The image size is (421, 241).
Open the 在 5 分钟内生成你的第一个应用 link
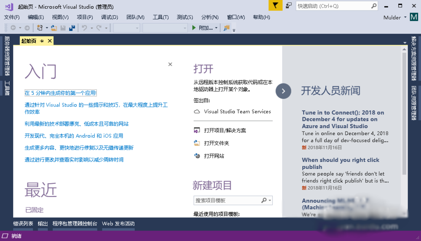tap(61, 93)
